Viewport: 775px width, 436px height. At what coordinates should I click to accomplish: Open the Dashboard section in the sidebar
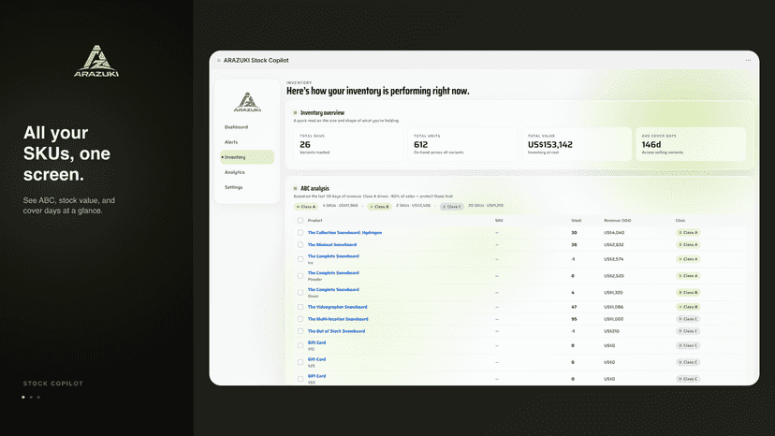236,127
